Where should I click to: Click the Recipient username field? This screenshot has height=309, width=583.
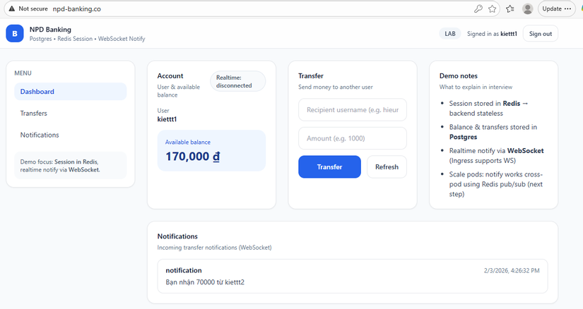tap(353, 110)
